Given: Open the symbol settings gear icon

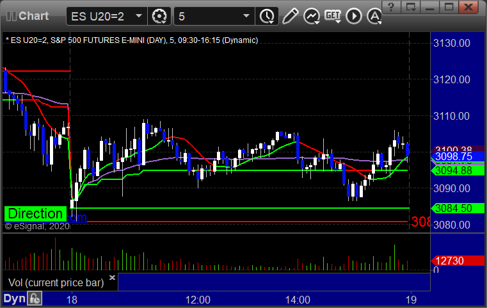Looking at the screenshot, I should click(159, 16).
